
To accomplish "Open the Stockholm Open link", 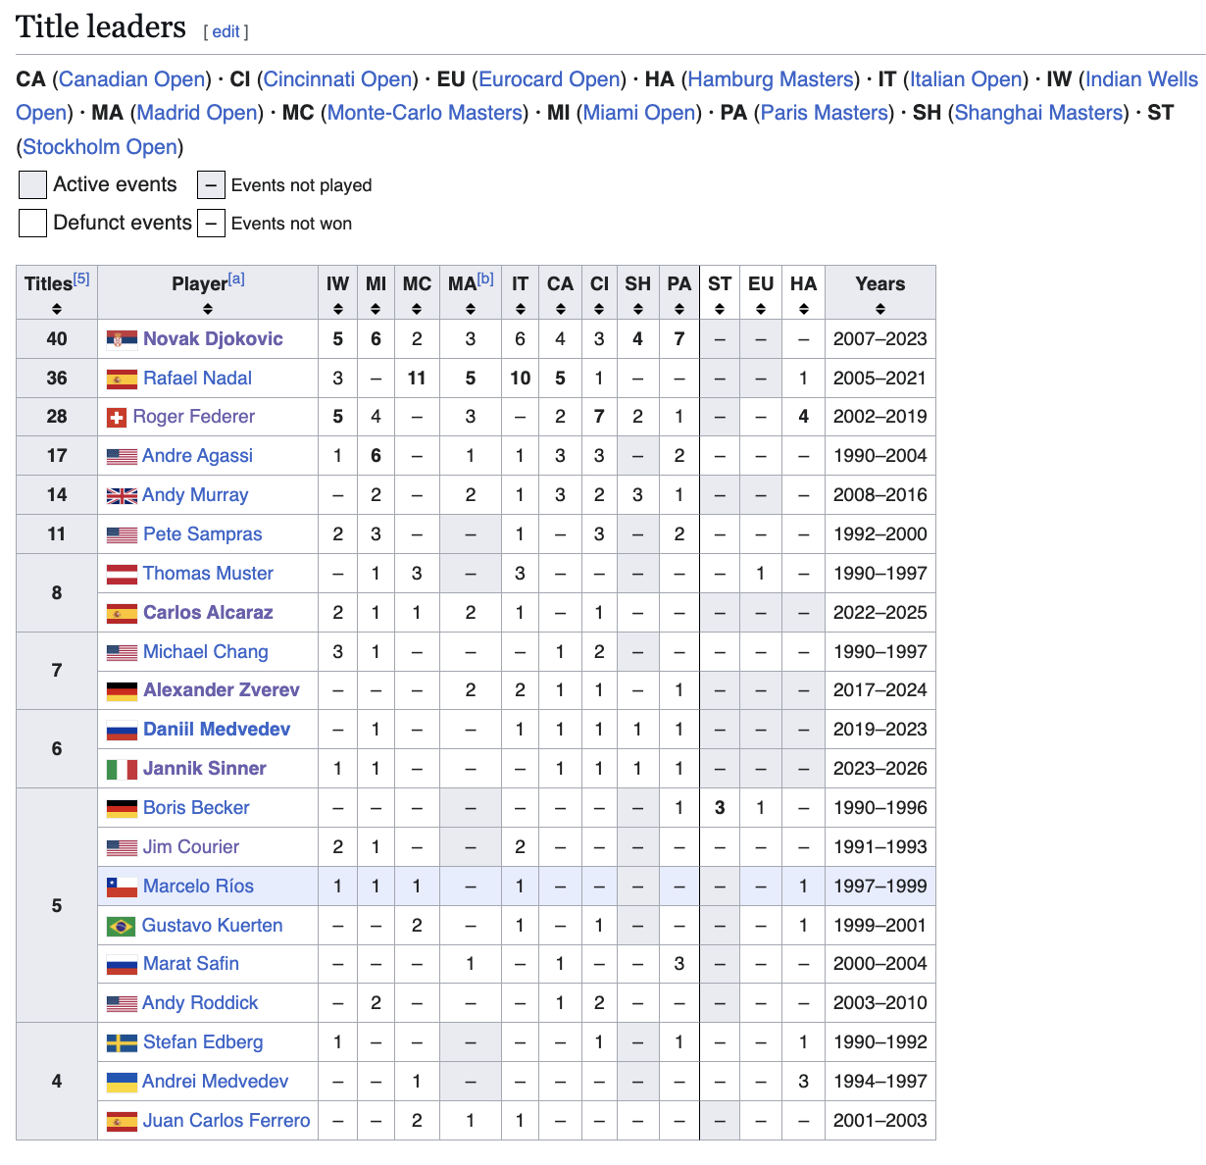I will pos(100,147).
